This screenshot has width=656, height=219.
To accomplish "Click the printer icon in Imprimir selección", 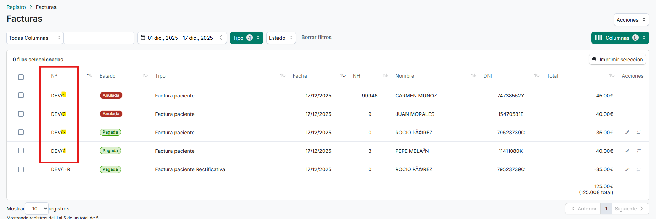I will click(594, 59).
